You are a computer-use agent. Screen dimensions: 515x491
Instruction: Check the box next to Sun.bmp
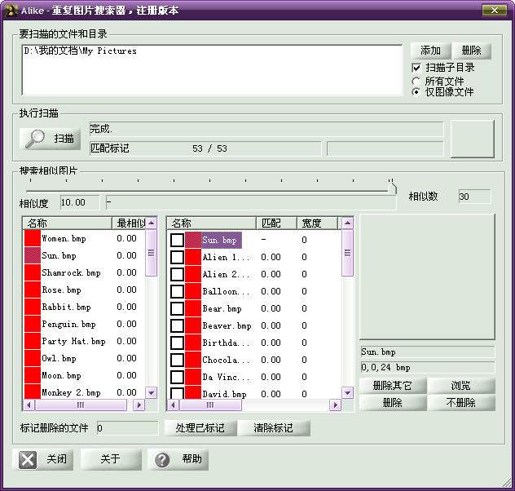tap(177, 240)
